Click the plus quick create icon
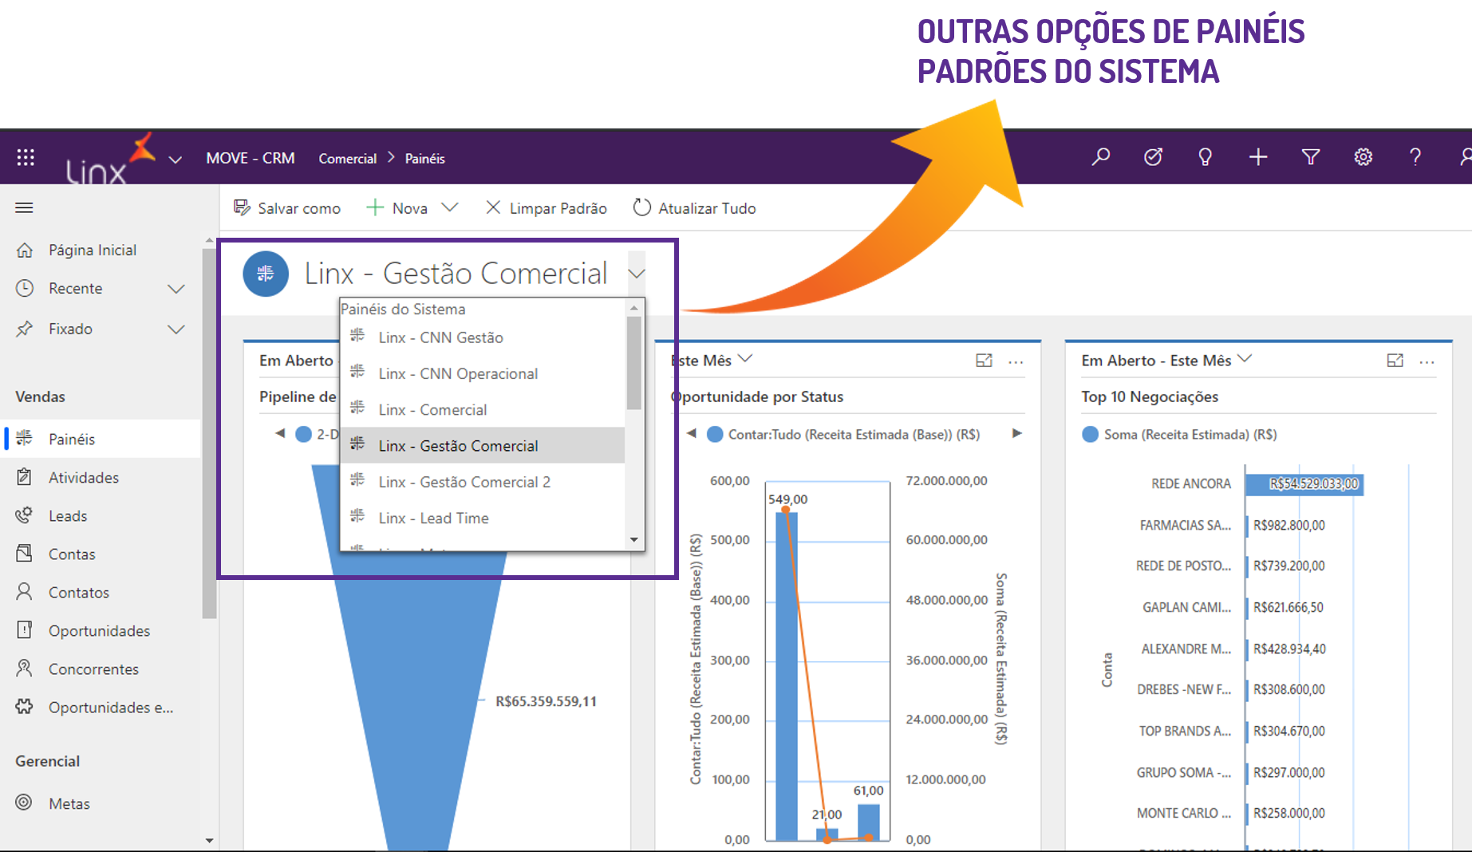 (1258, 157)
